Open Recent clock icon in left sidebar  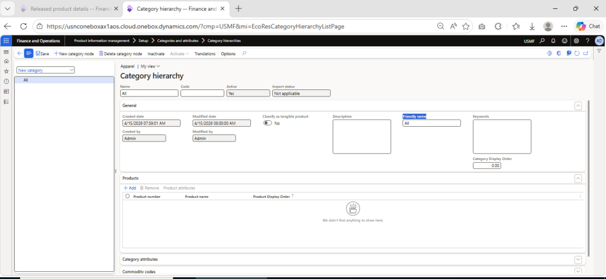click(6, 81)
